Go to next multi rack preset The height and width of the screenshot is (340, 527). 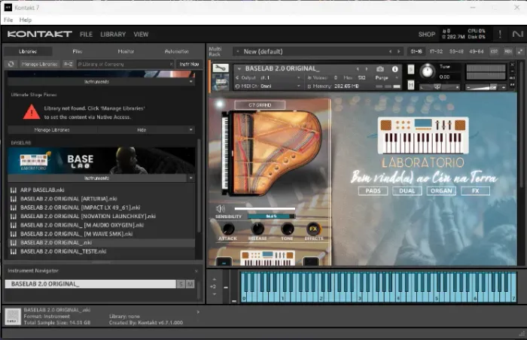pyautogui.click(x=398, y=51)
